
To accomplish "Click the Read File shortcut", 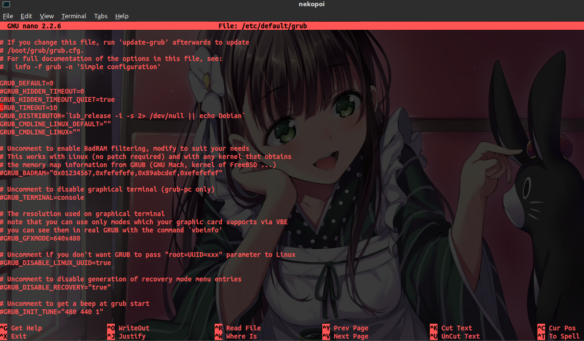I will (243, 328).
